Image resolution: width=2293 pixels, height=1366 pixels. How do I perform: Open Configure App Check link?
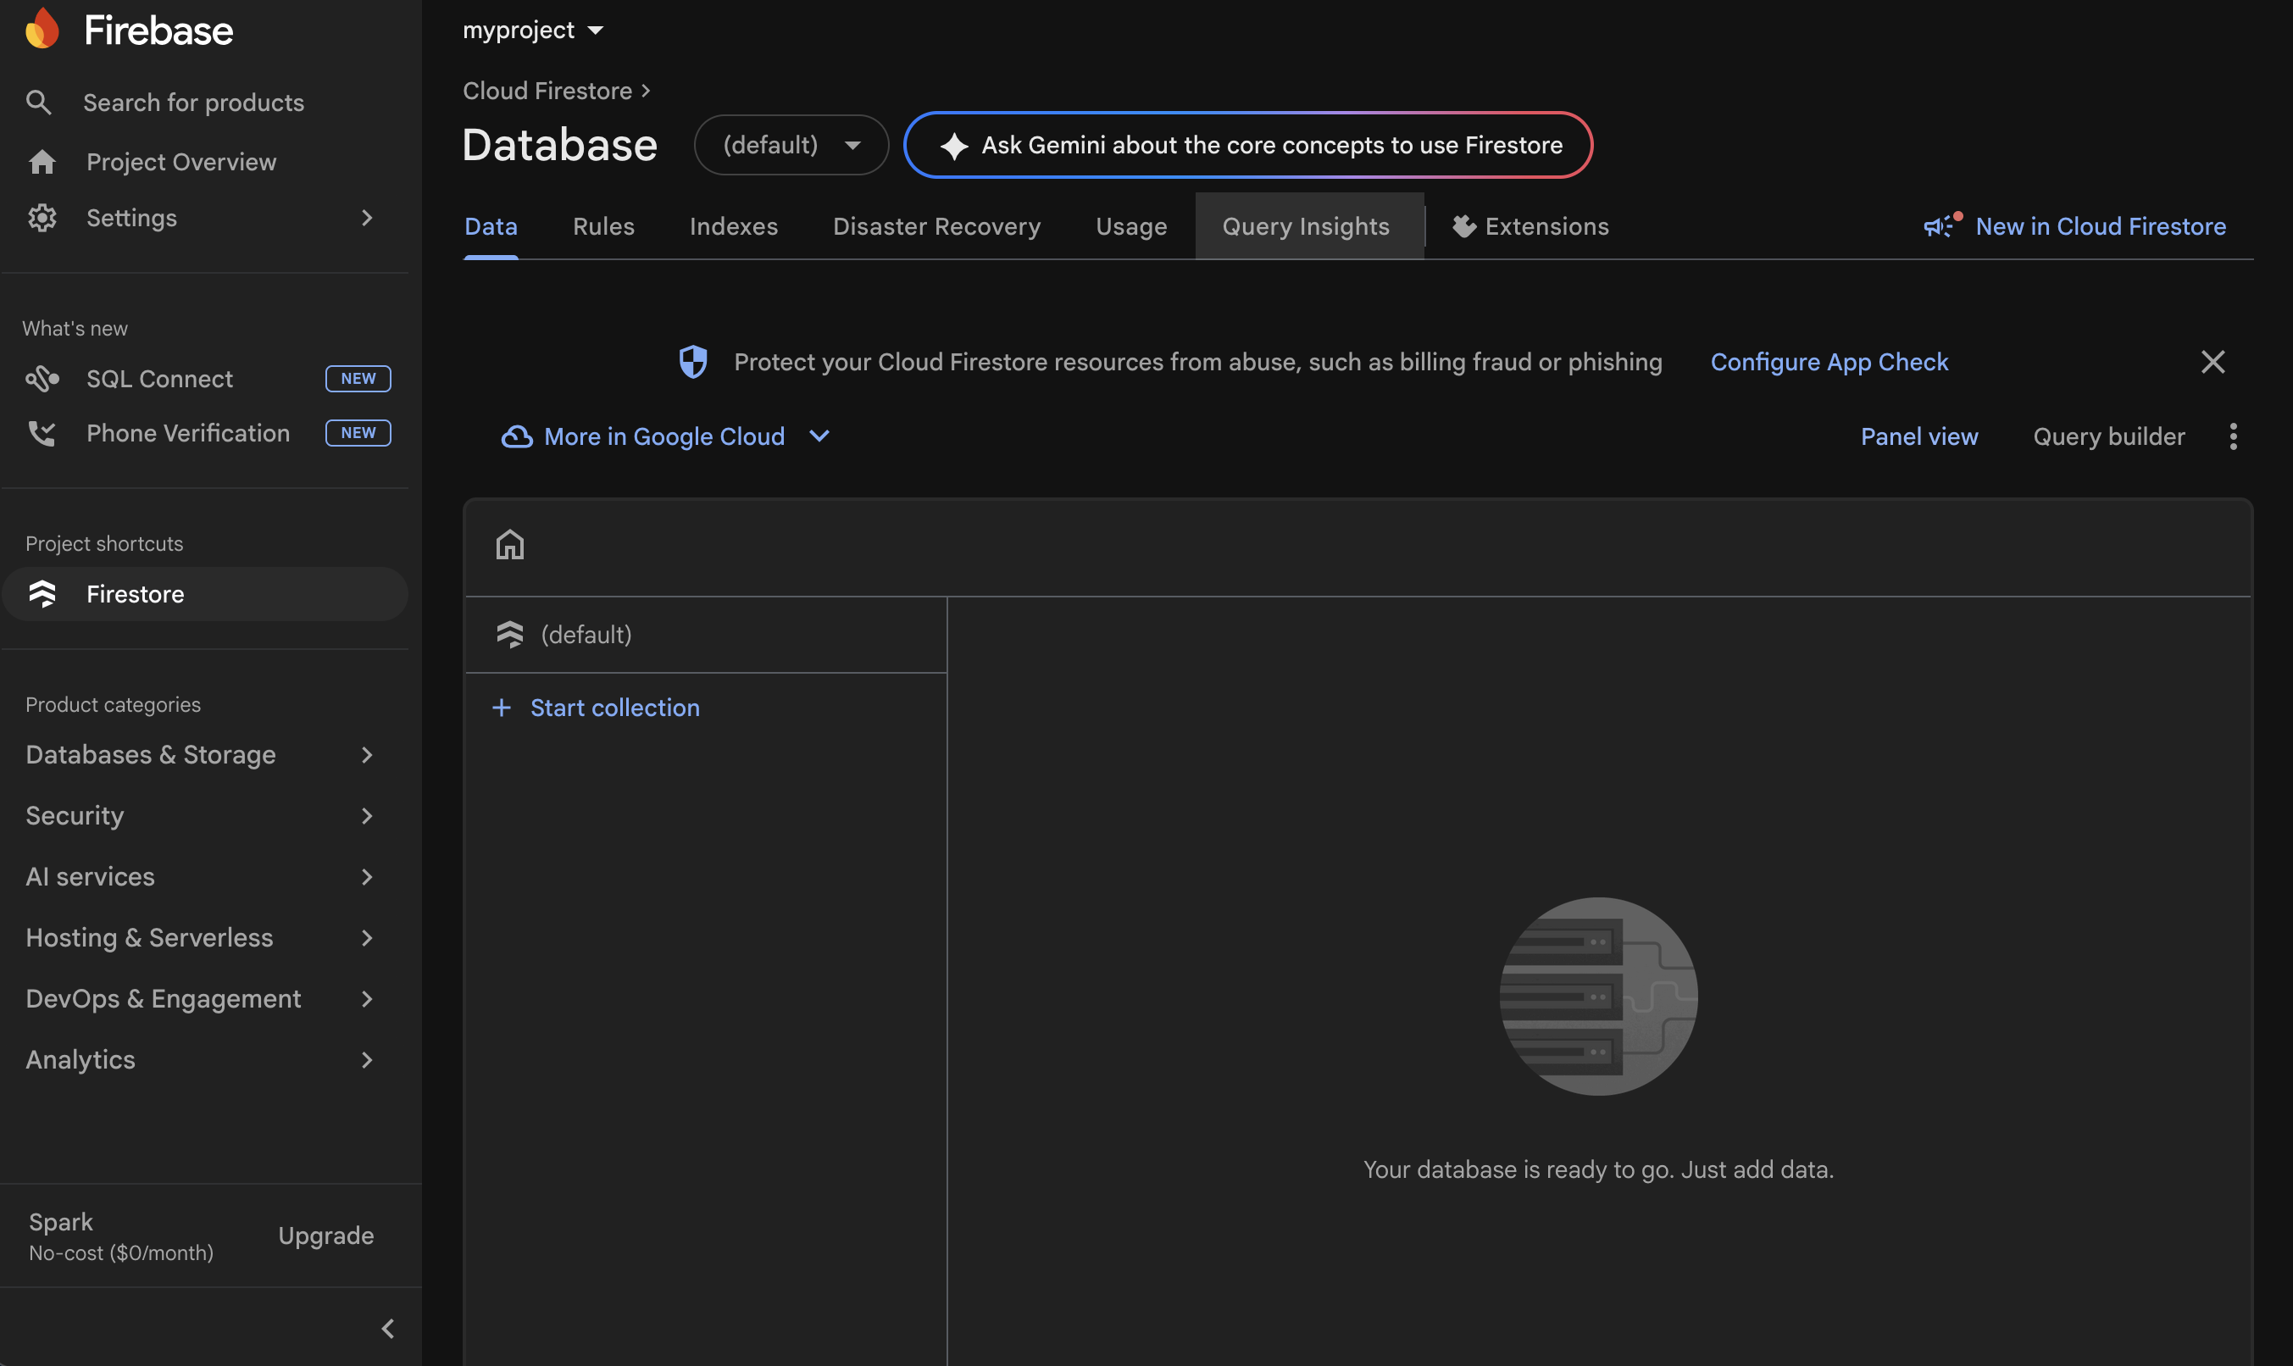1829,362
